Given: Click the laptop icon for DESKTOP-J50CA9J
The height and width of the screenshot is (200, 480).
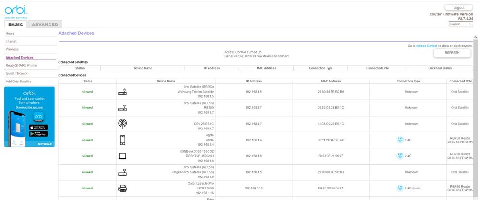Looking at the screenshot, I should tap(123, 156).
